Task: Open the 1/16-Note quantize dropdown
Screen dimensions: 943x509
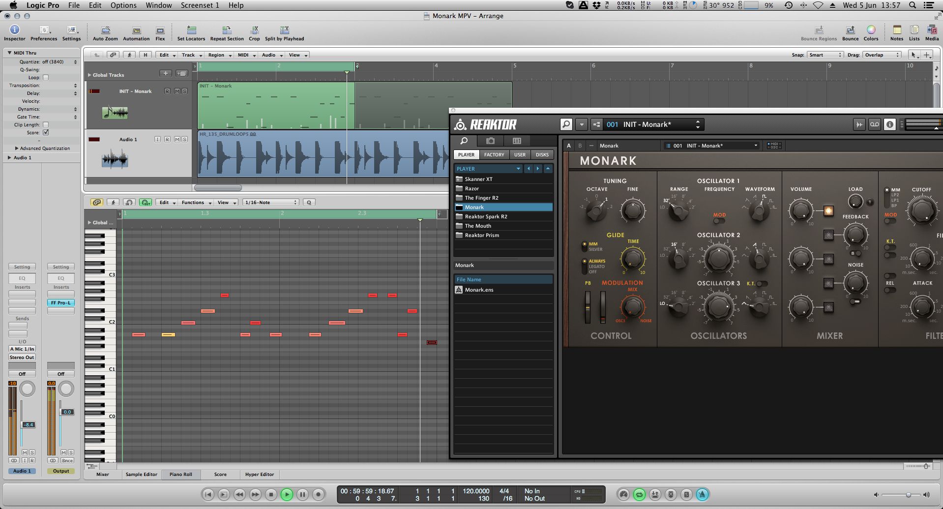Action: point(271,203)
